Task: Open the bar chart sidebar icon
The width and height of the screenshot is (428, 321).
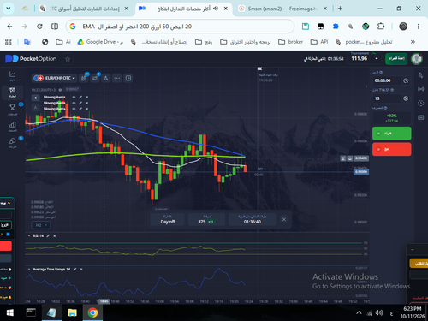Action: point(12,126)
